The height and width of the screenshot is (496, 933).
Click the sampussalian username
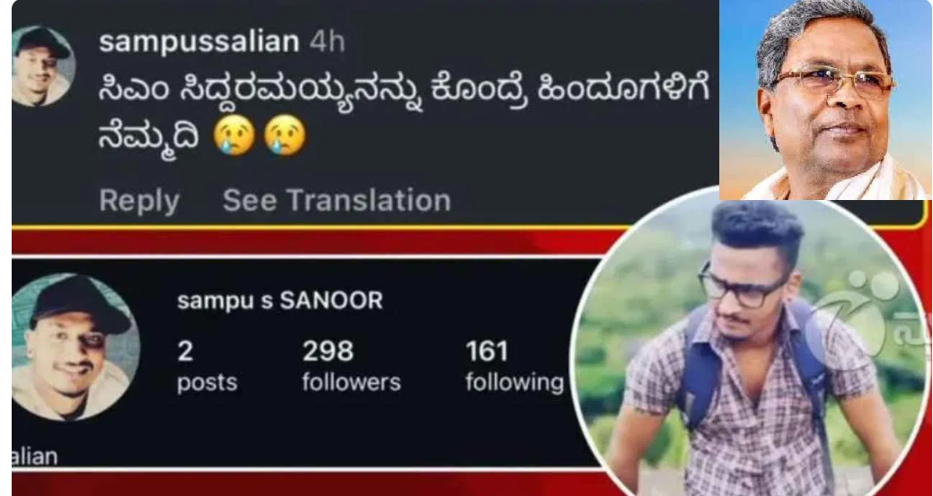pyautogui.click(x=199, y=42)
